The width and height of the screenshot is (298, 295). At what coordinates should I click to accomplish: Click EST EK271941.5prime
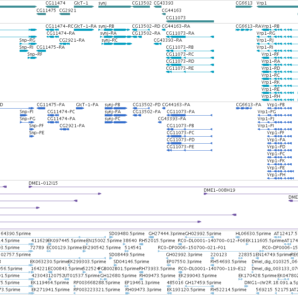pos(33,293)
